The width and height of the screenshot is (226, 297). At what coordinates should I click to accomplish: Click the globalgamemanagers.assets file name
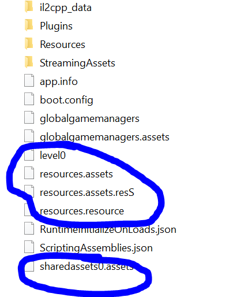click(x=104, y=137)
